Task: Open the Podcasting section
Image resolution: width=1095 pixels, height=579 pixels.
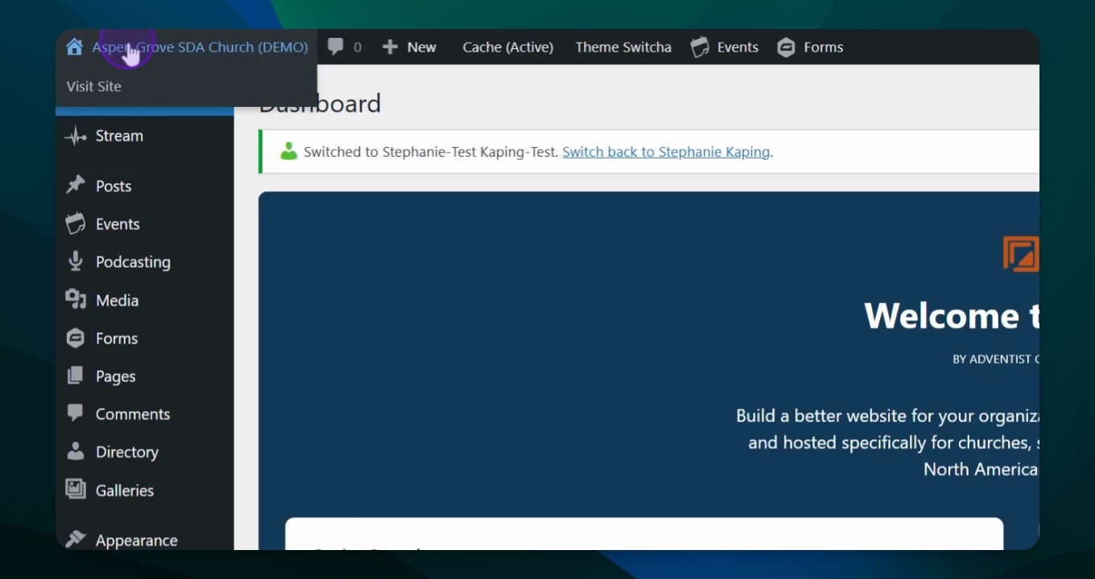Action: 133,261
